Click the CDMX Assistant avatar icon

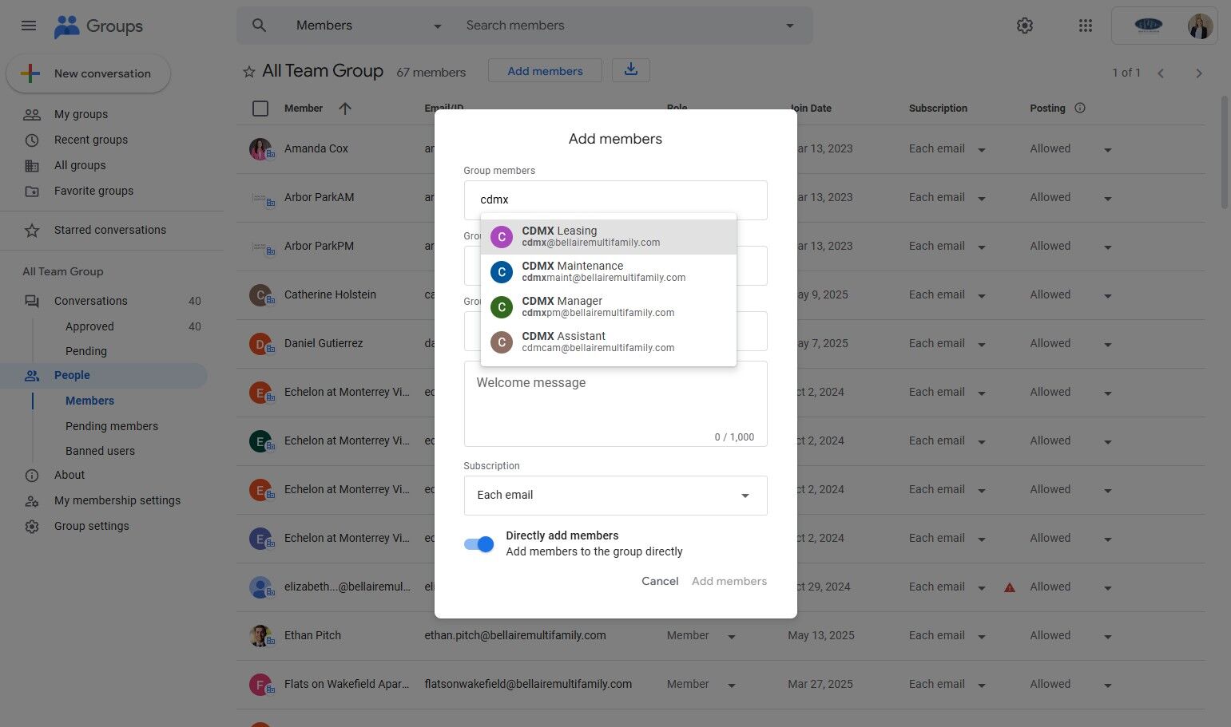click(x=502, y=342)
